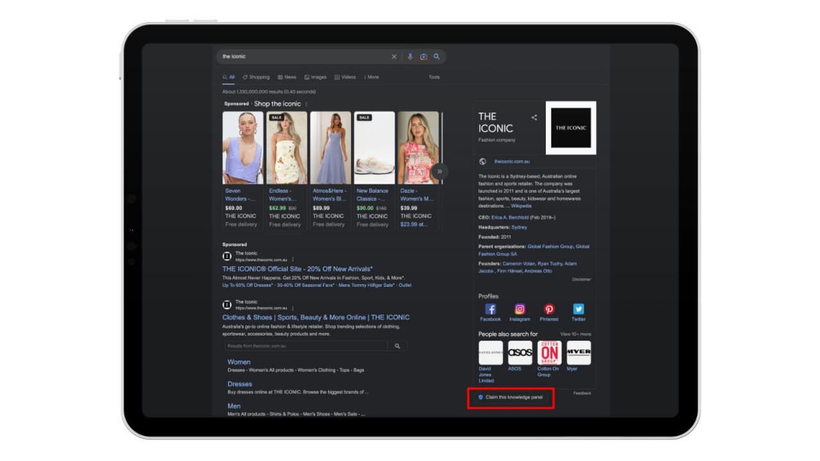Follow the 'Atmos&Here - Women's' product link
Image resolution: width=820 pixels, height=461 pixels.
coord(329,195)
